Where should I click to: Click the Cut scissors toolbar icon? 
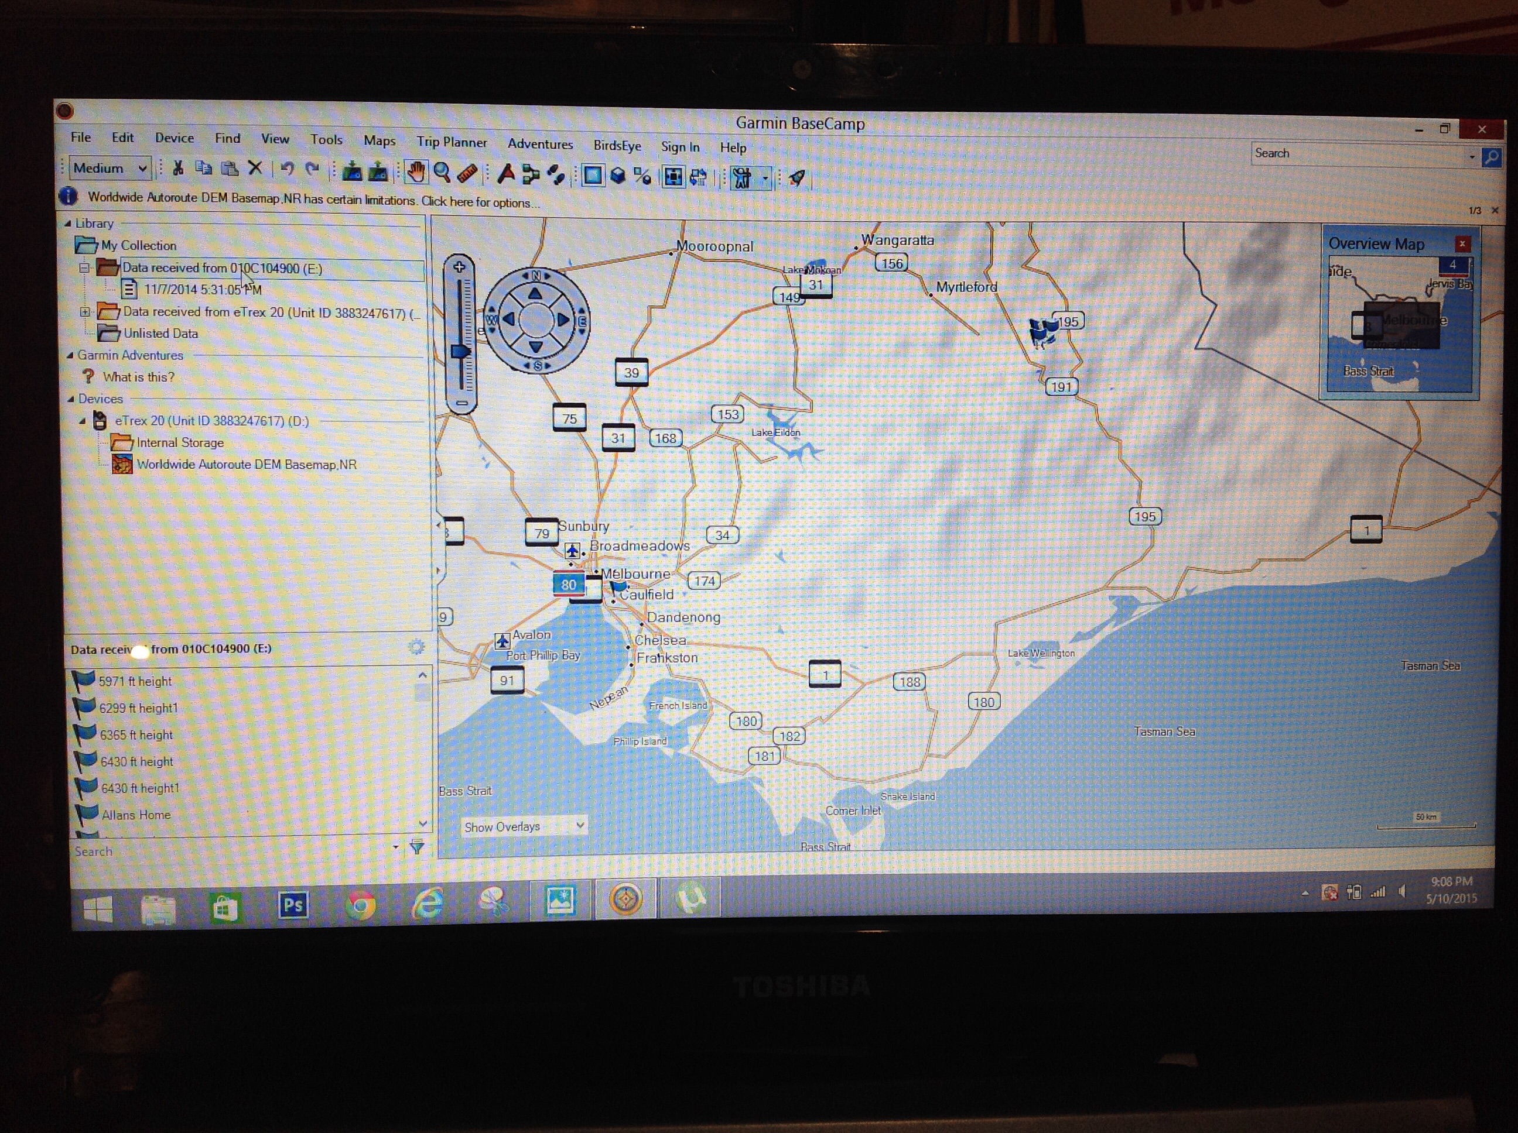pyautogui.click(x=177, y=168)
